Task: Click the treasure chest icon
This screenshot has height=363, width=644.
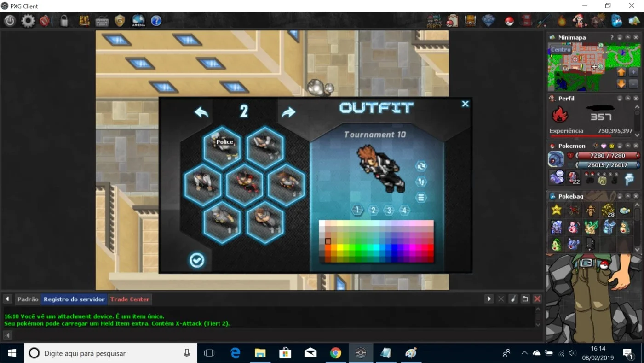Action: (470, 21)
